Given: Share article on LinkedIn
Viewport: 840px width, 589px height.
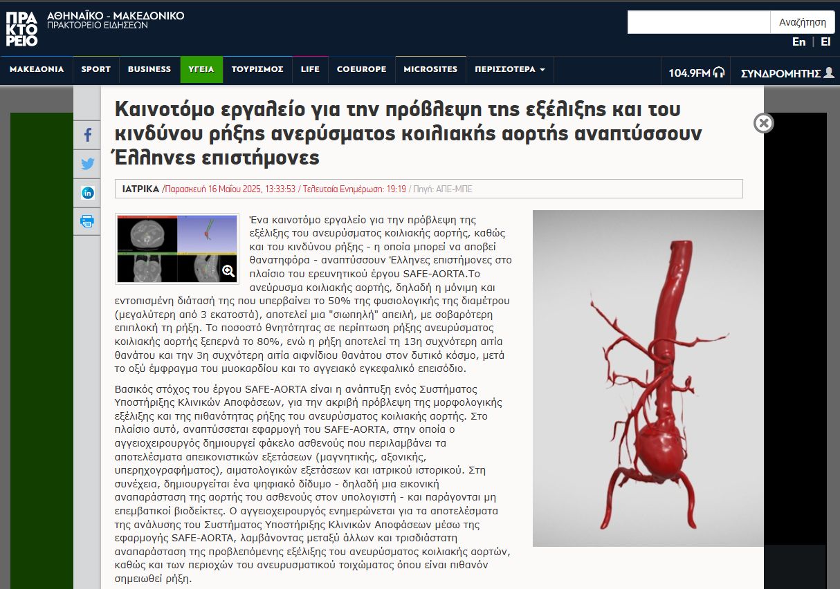Looking at the screenshot, I should pyautogui.click(x=87, y=193).
